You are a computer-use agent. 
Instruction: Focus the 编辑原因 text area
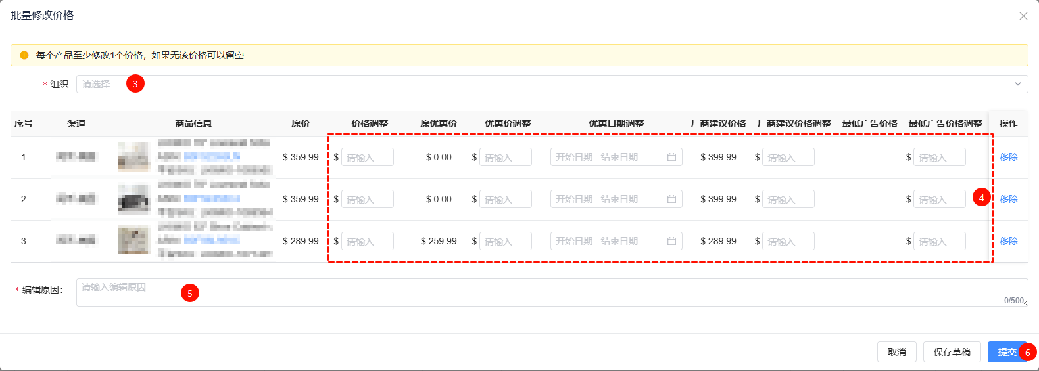click(551, 293)
